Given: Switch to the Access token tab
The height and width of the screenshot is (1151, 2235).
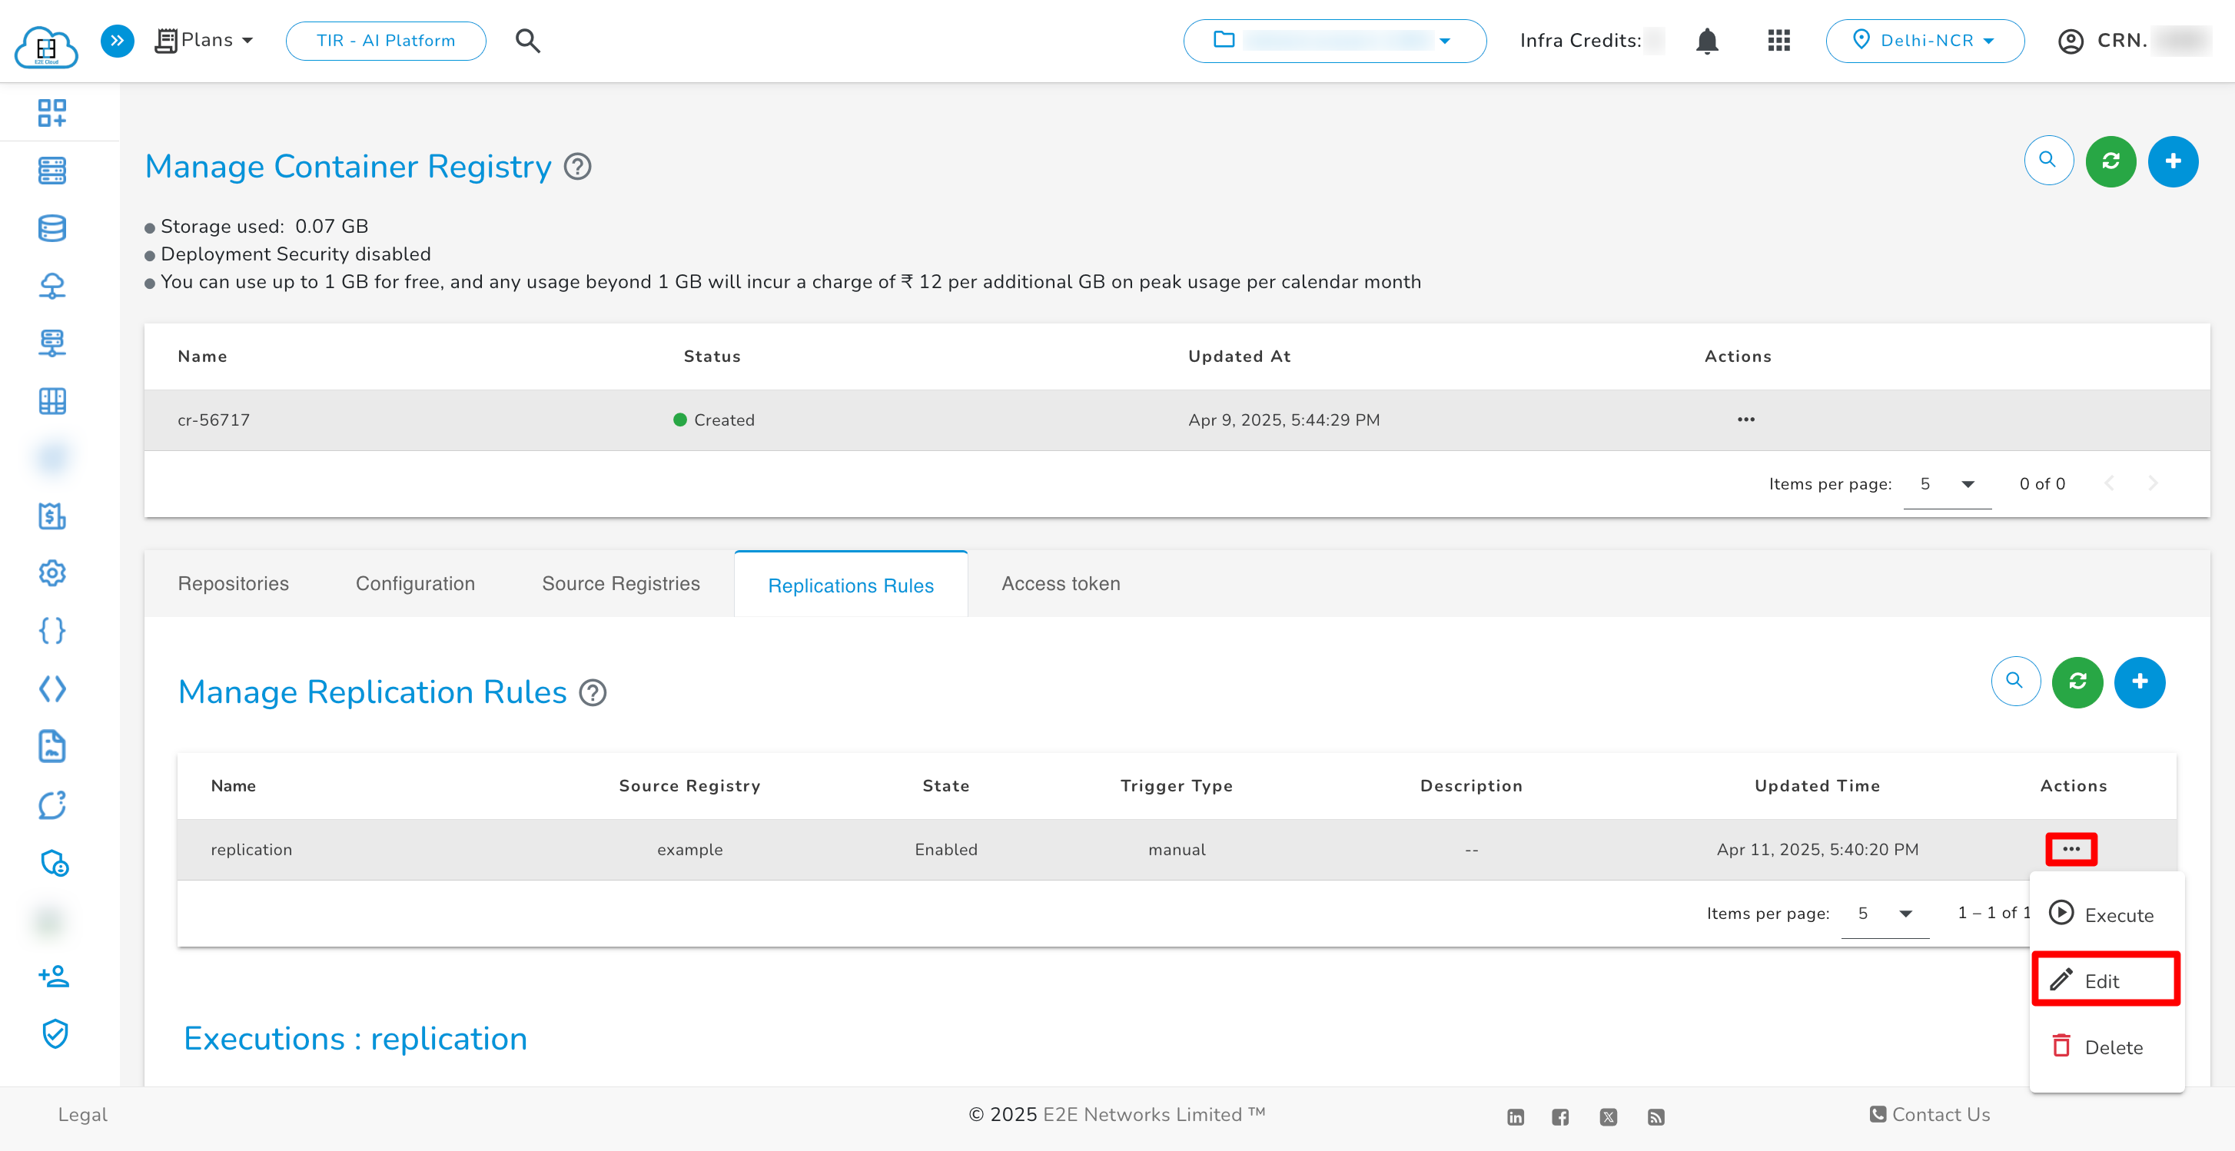Looking at the screenshot, I should (1060, 583).
